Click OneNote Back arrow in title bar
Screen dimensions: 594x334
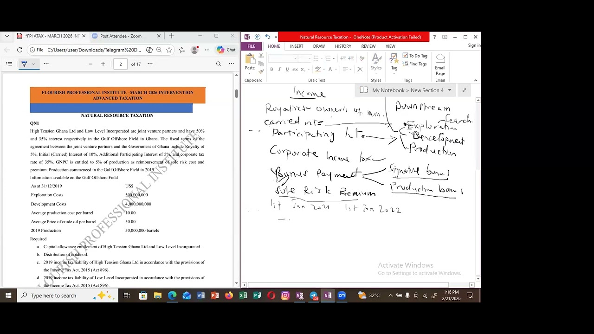258,37
